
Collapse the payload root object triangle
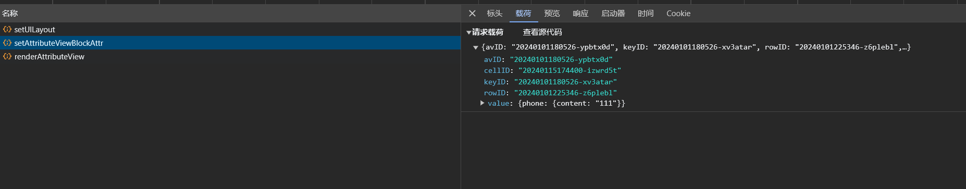[x=475, y=47]
